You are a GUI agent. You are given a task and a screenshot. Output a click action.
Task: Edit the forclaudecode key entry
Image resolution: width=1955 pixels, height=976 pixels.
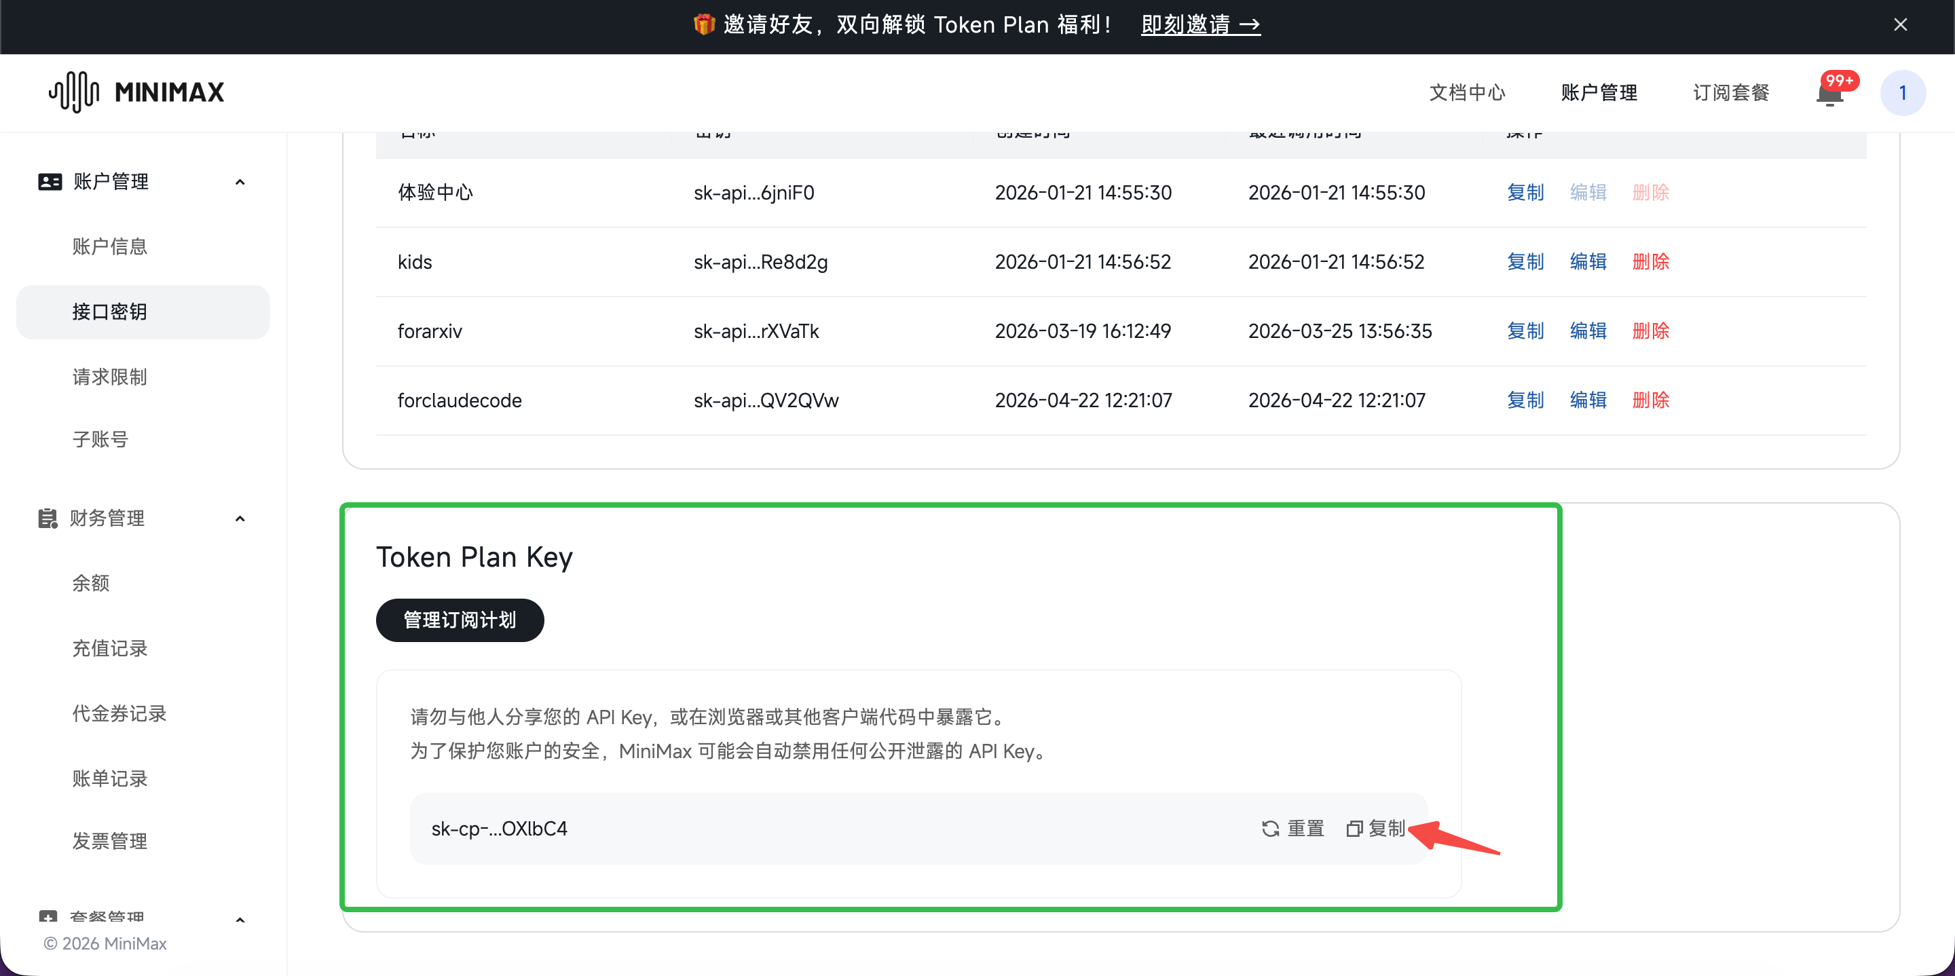[x=1588, y=400]
